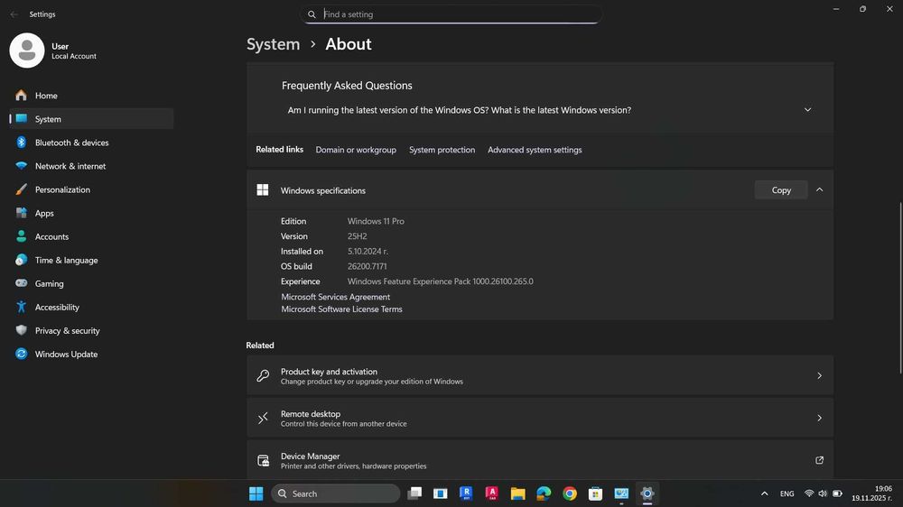Launch Google Chrome from the taskbar
903x507 pixels.
pos(570,493)
